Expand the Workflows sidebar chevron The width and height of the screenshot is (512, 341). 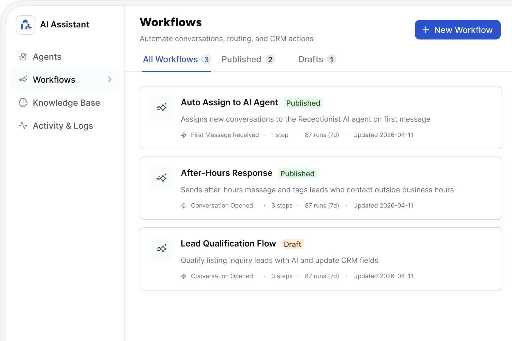[110, 80]
